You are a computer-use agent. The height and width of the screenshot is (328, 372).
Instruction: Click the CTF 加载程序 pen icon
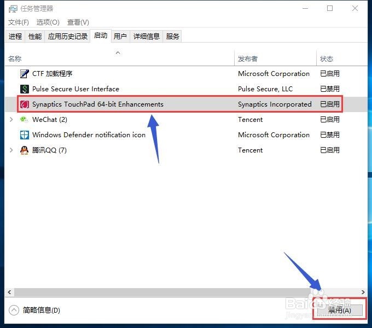click(x=25, y=74)
